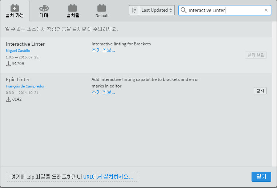Clear the search box with the X
The width and height of the screenshot is (277, 188).
click(x=266, y=10)
